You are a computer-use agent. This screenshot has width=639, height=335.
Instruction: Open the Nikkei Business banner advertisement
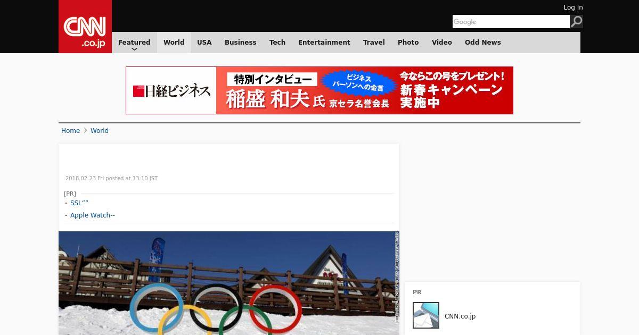pyautogui.click(x=319, y=90)
